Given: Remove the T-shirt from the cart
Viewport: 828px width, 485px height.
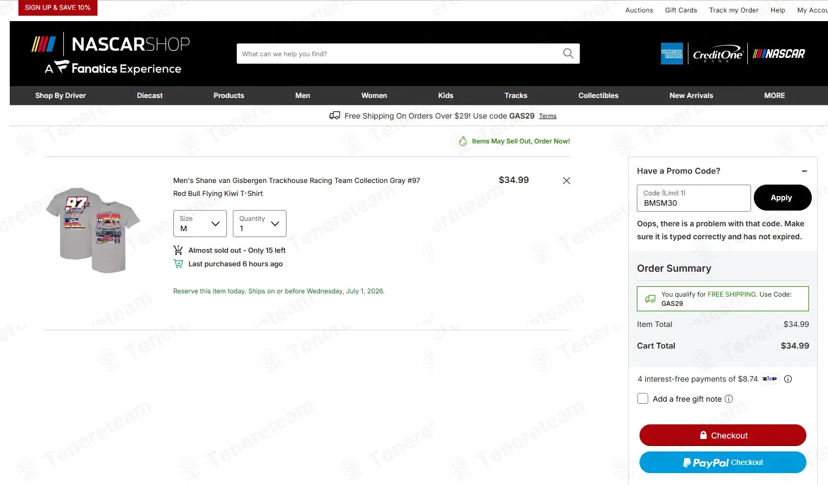Looking at the screenshot, I should tap(566, 181).
